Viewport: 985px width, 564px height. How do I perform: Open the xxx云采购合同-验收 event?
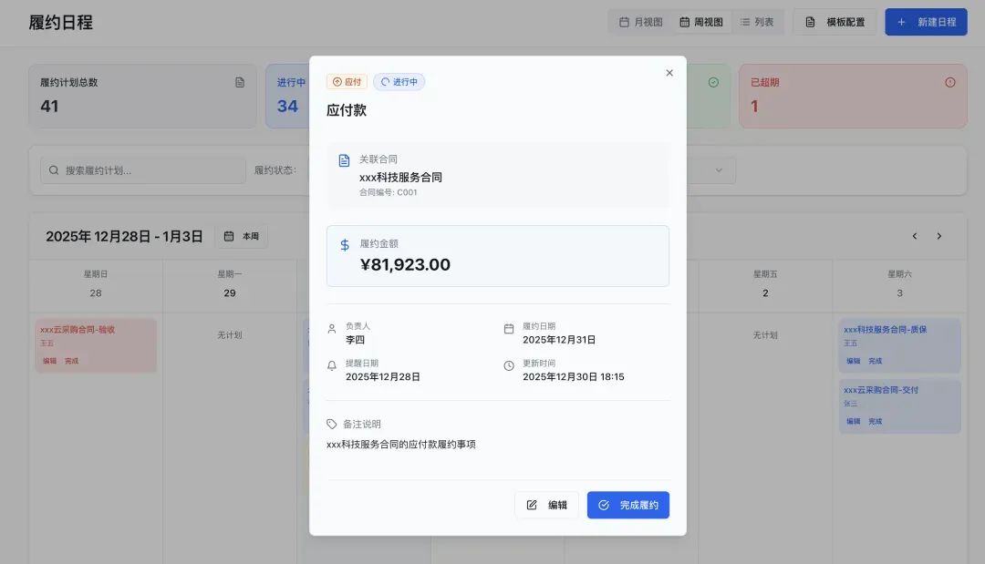tap(96, 345)
